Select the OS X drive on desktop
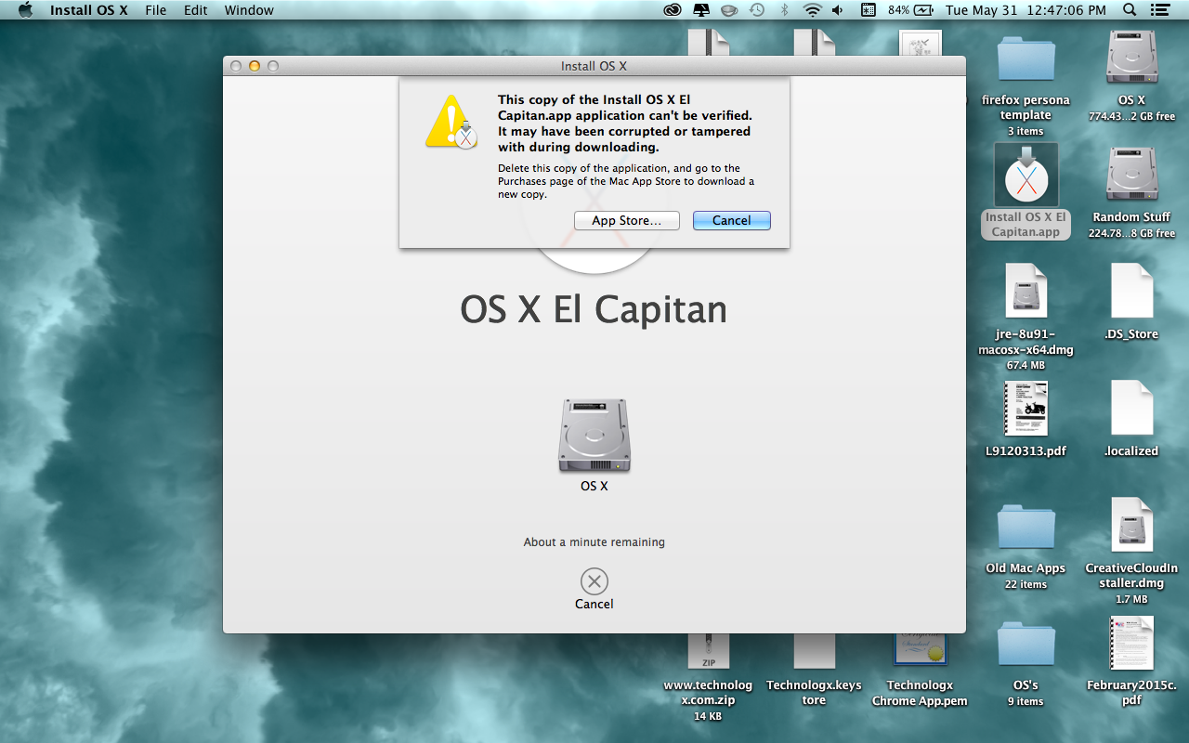Viewport: 1189px width, 743px height. coord(1131,59)
